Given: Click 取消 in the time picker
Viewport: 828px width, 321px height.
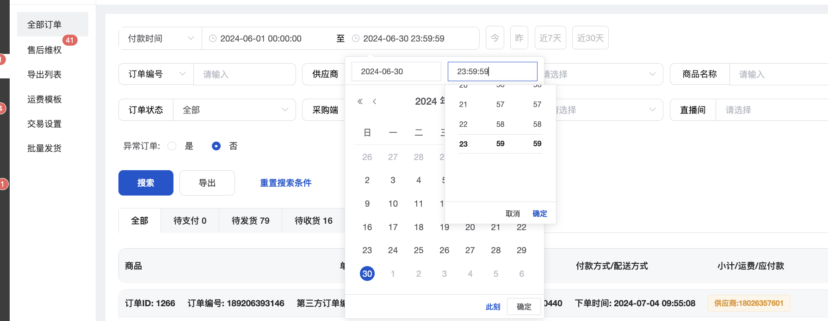Looking at the screenshot, I should pos(513,214).
